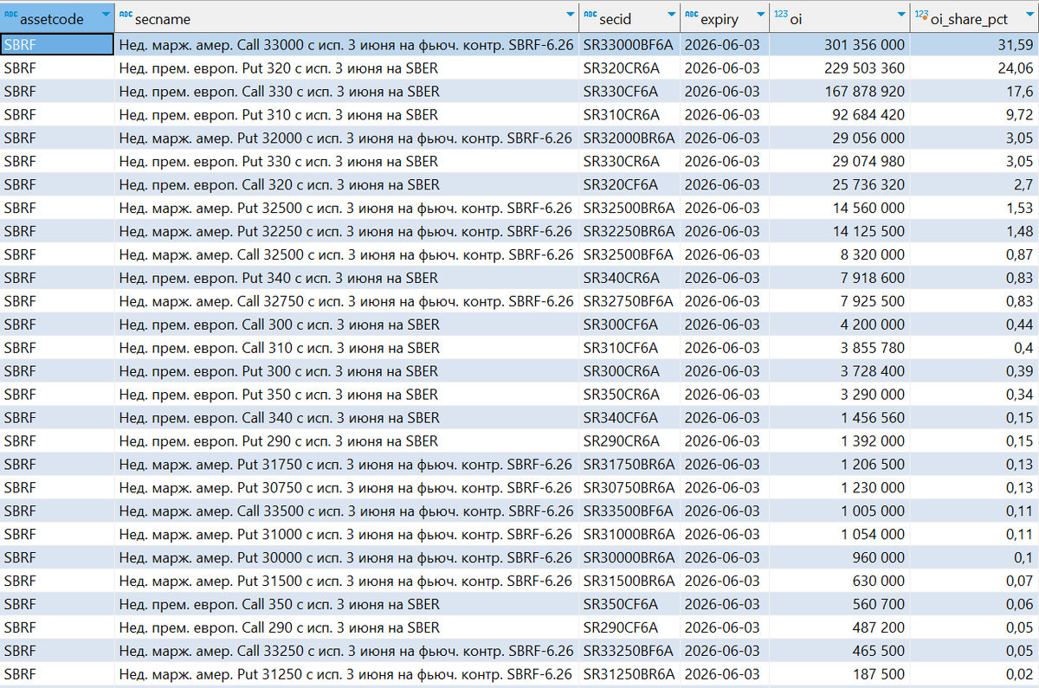Viewport: 1039px width, 688px height.
Task: Click the oi value 92 684 420
Action: tap(868, 114)
